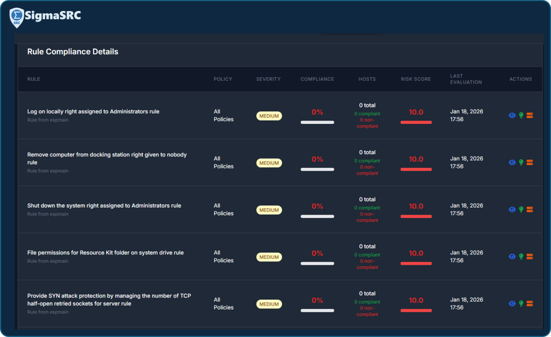The image size is (551, 337).
Task: Click lightbulb icon for Shut down system rule
Action: pos(521,210)
